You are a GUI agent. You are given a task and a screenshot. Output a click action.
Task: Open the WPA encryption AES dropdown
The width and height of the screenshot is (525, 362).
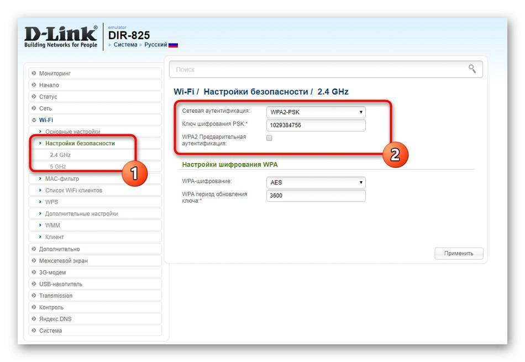(316, 182)
